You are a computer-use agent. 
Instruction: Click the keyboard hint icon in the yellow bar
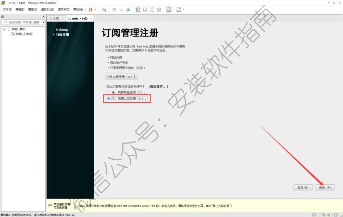click(x=50, y=206)
